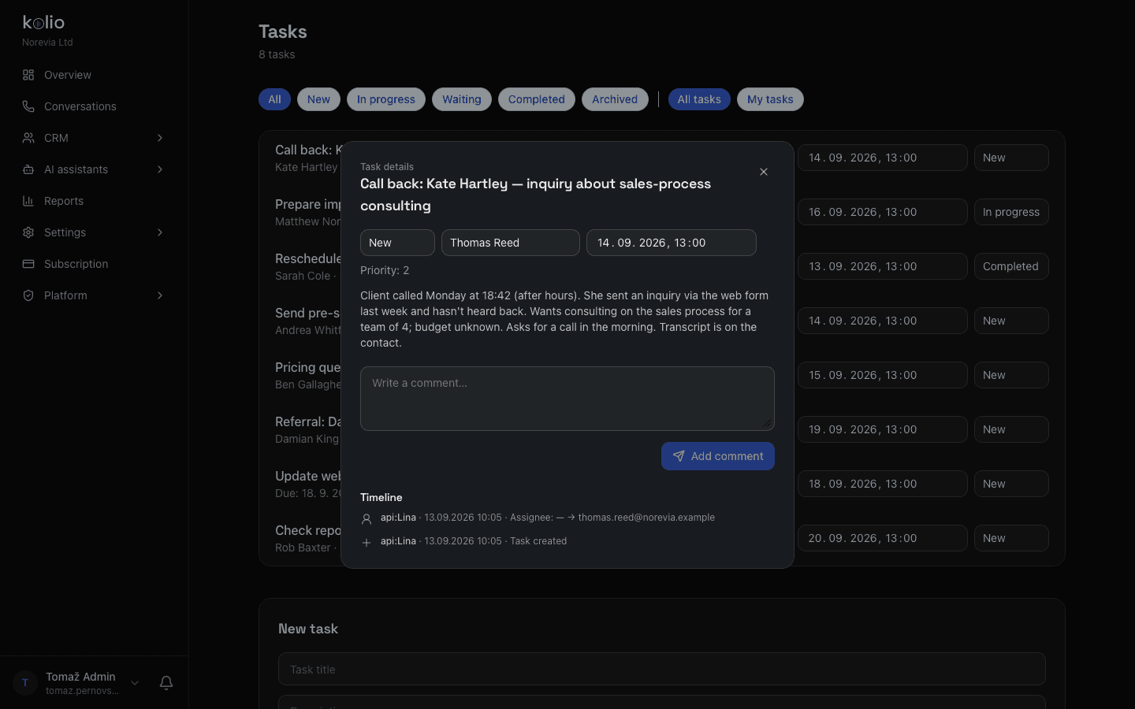This screenshot has width=1135, height=709.
Task: Open Conversations in sidebar
Action: coord(94,106)
